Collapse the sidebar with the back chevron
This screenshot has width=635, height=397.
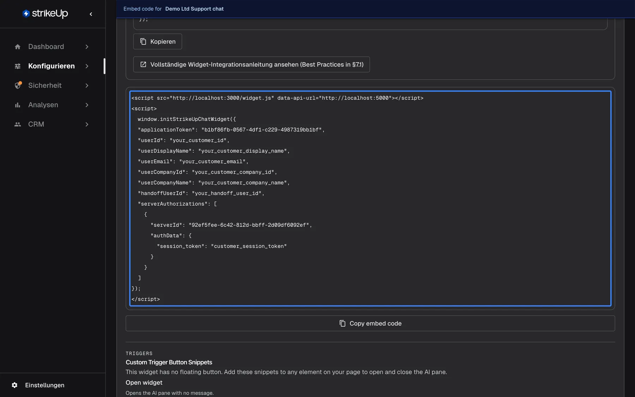[x=91, y=14]
